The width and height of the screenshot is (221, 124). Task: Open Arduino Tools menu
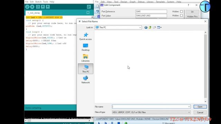tap(46, 2)
